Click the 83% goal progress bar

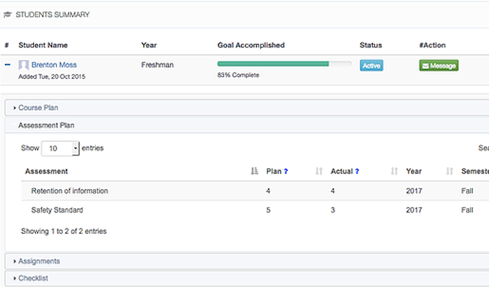[x=284, y=64]
